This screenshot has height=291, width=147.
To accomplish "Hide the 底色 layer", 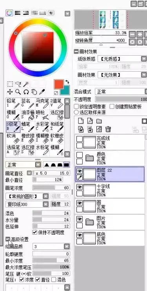I will click(80, 235).
